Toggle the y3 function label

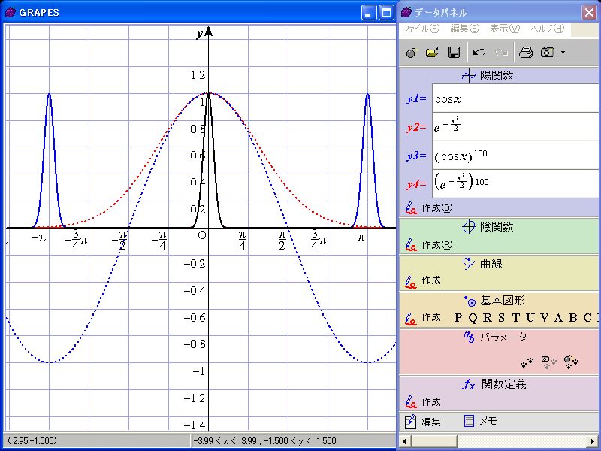coord(416,156)
